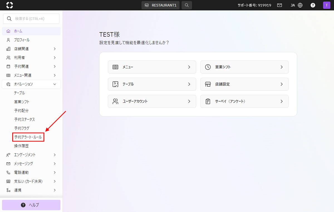Select プロフィール in the sidebar
Screen dimensions: 334x212
(x=22, y=40)
